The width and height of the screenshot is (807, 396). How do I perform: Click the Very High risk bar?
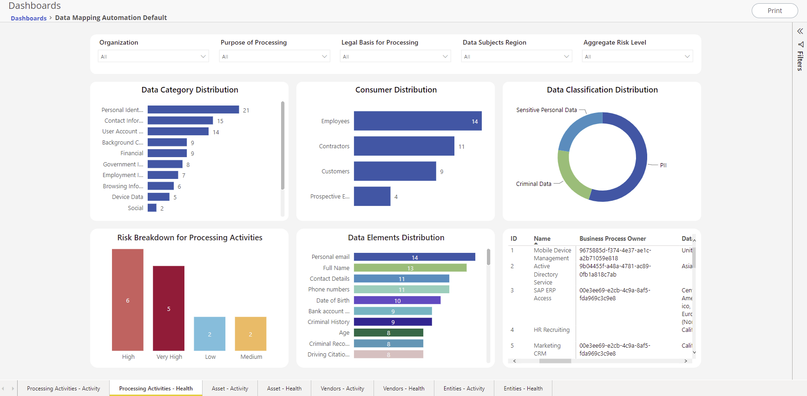(169, 308)
